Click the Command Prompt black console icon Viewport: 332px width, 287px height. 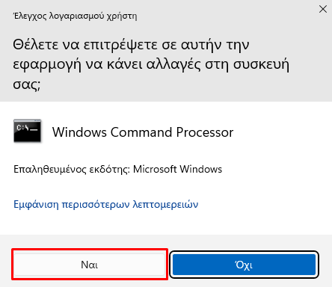coord(28,131)
